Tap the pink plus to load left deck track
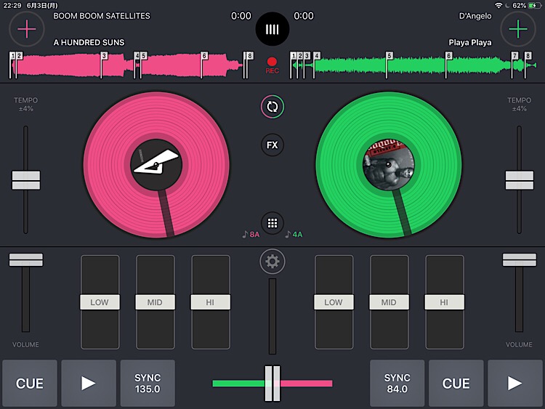This screenshot has width=545, height=409. 27,29
